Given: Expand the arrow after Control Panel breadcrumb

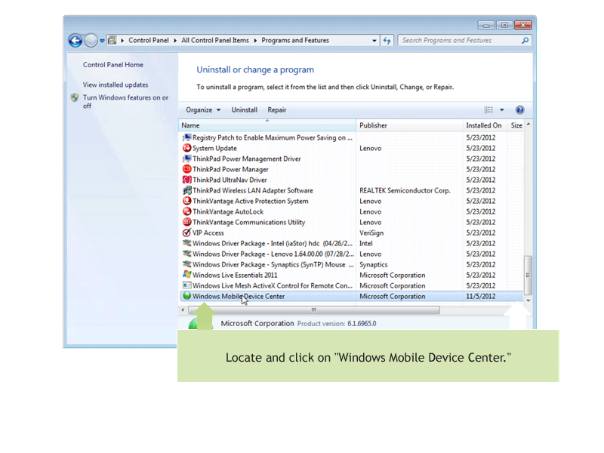Looking at the screenshot, I should (x=175, y=41).
